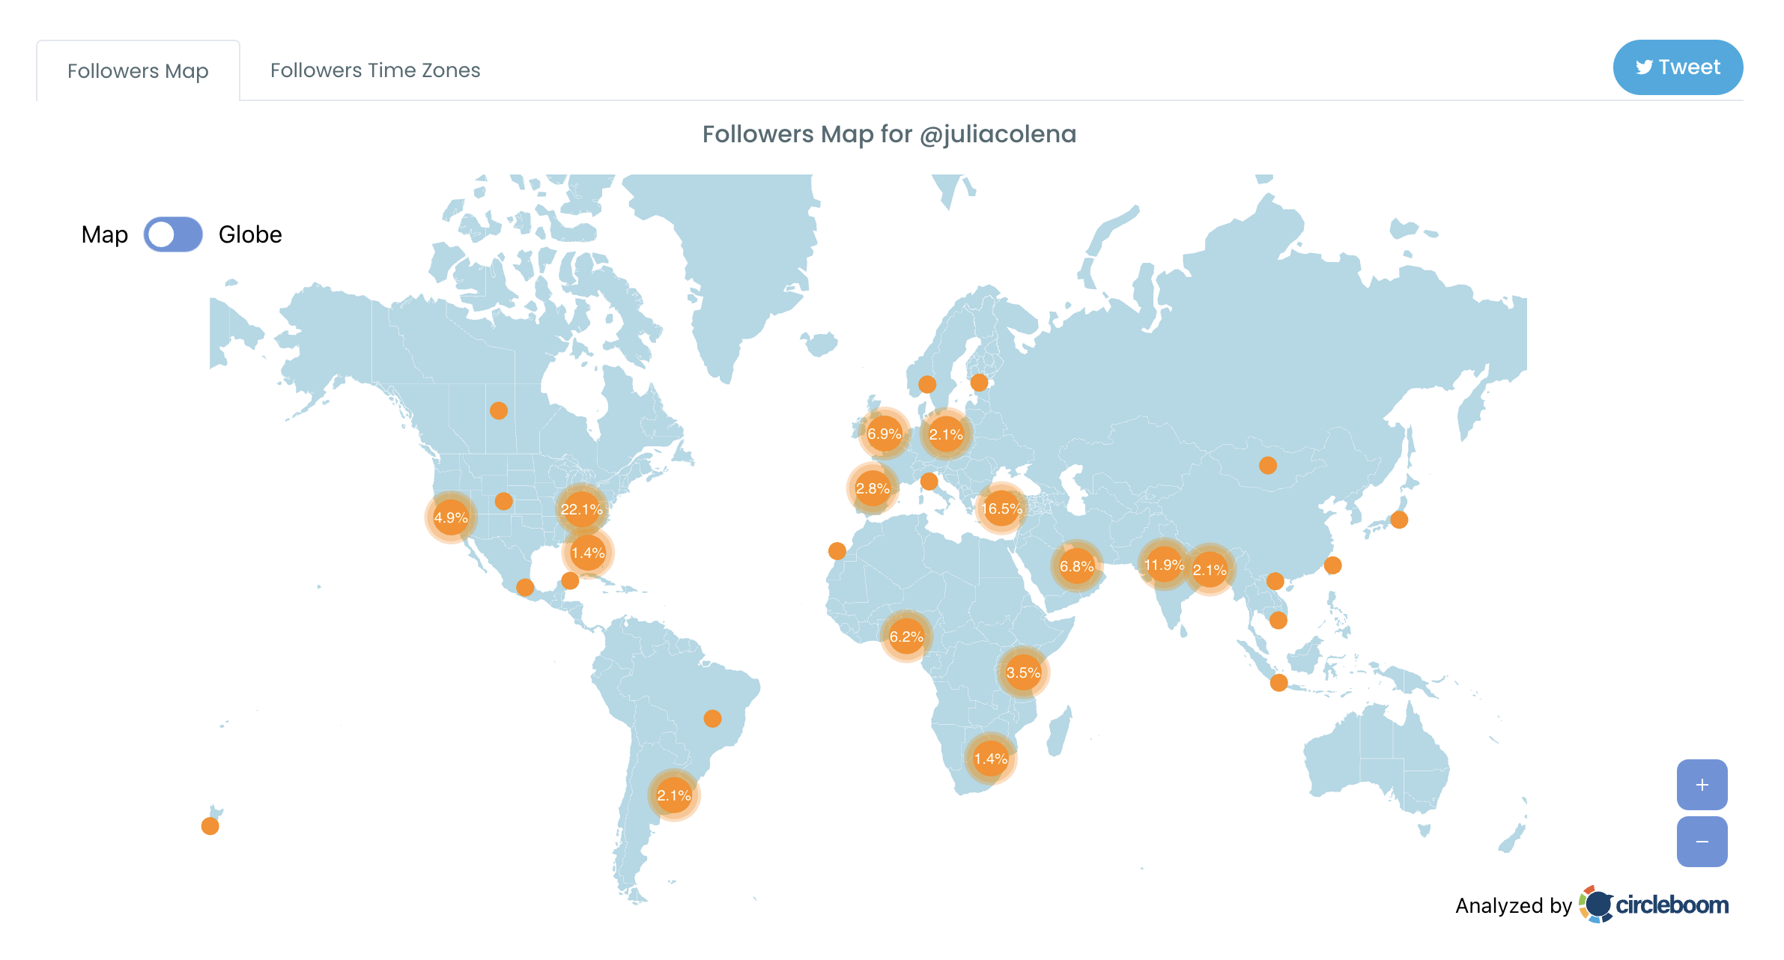Click the 11.9% marker over India

click(x=1164, y=567)
